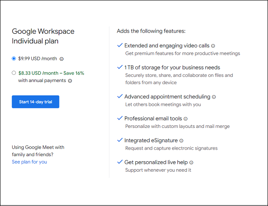Click checkmark beside Integrated eSignature

point(120,140)
